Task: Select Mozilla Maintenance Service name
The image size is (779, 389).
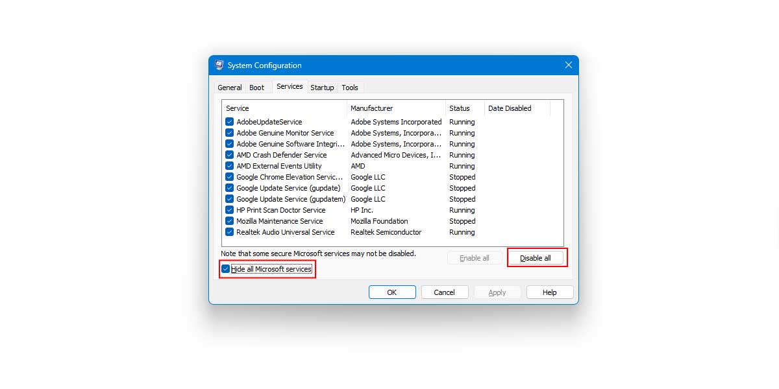Action: [280, 221]
